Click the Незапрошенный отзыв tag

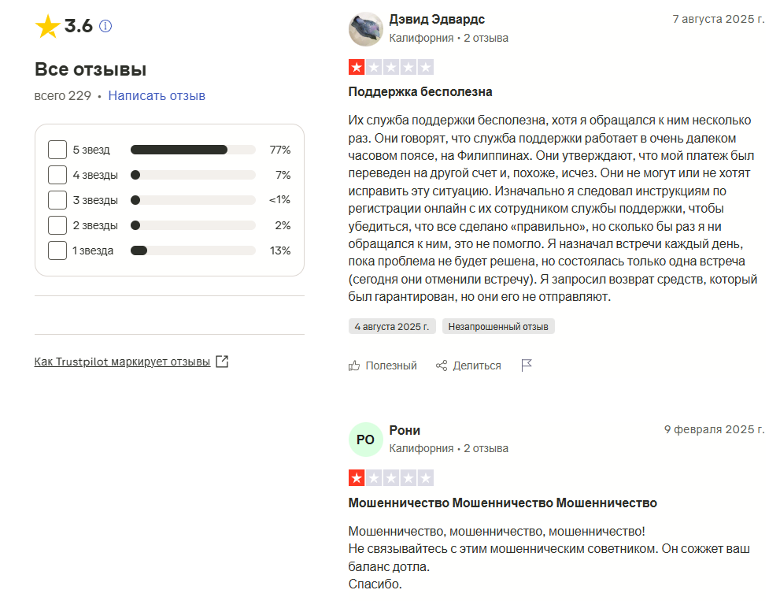point(498,326)
